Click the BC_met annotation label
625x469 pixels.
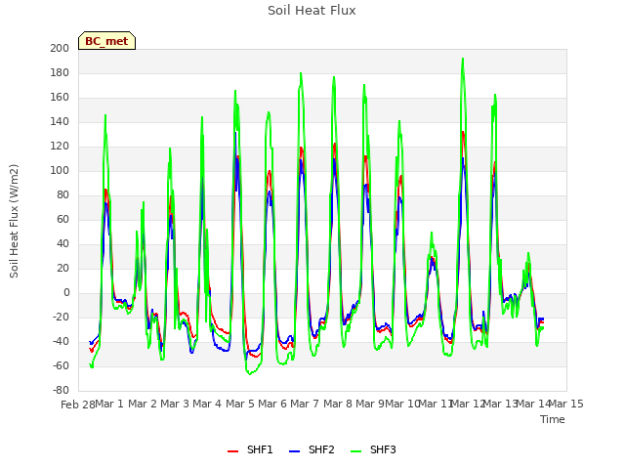[106, 41]
